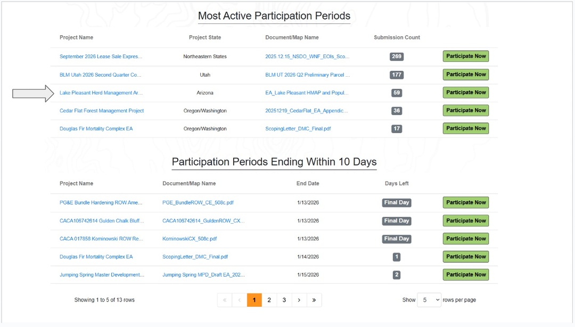
Task: Open Cedar Flat Forest Management Project link
Action: click(x=102, y=111)
